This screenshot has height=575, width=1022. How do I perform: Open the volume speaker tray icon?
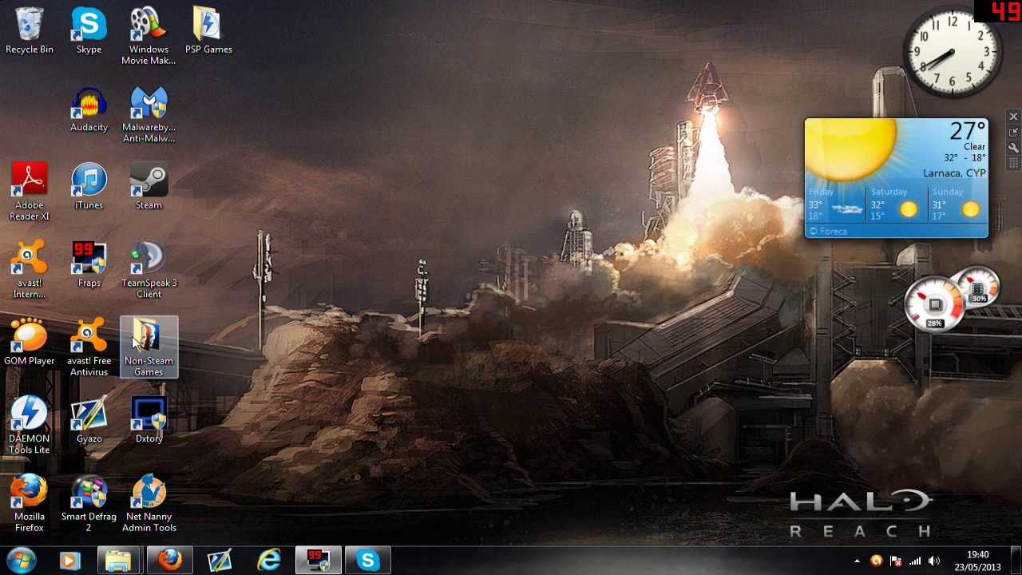(934, 561)
